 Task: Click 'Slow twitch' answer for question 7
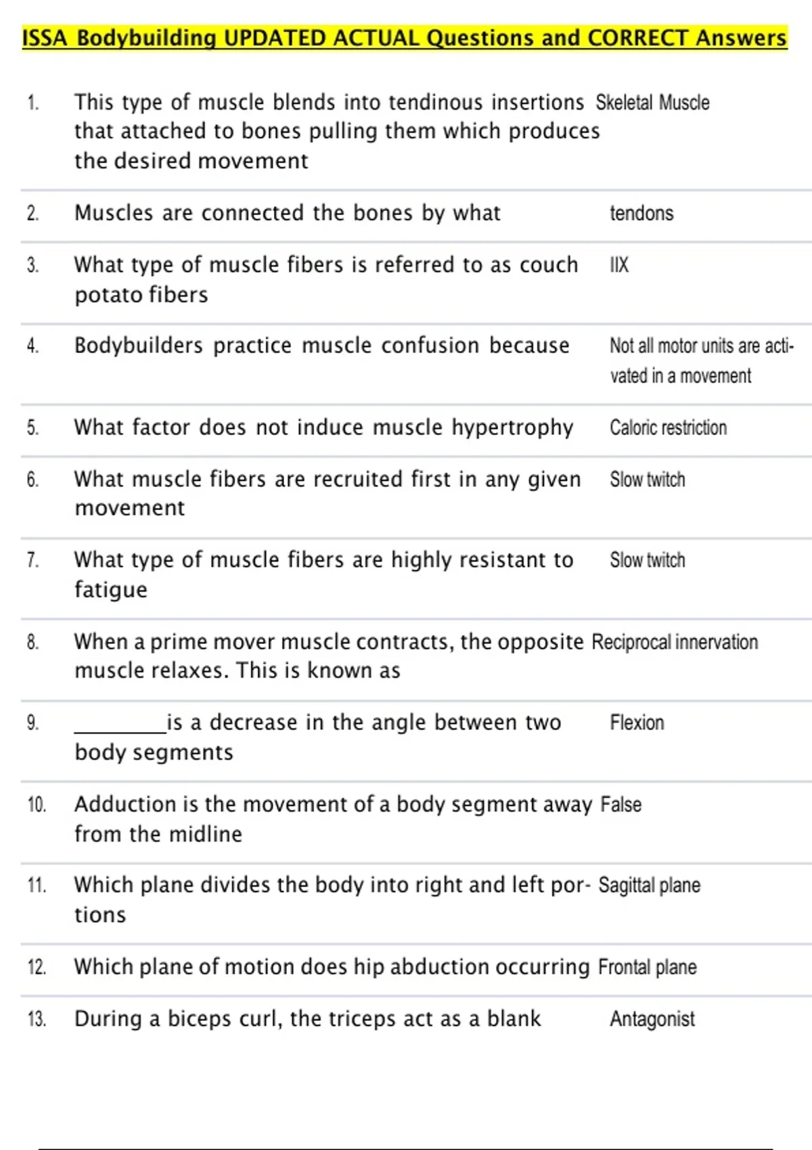click(x=647, y=560)
